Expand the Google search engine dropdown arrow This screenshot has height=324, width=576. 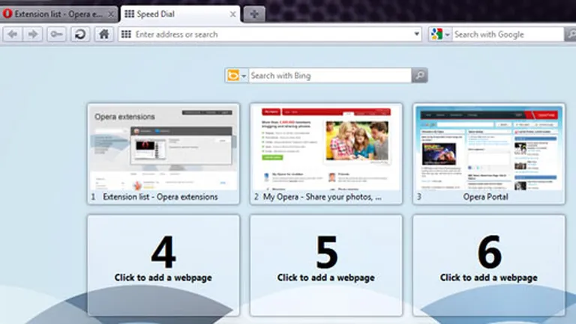448,35
